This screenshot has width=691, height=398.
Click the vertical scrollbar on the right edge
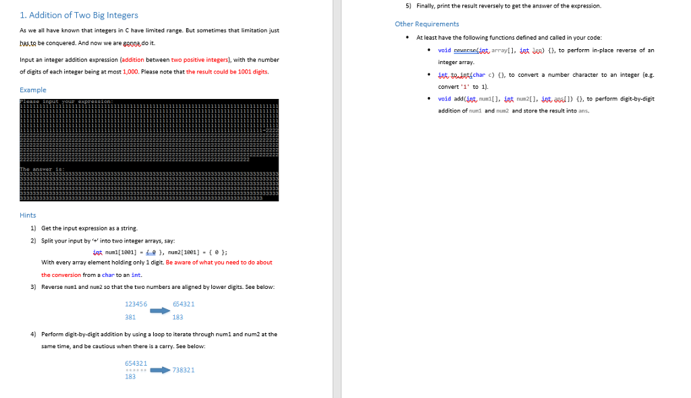coord(687,199)
